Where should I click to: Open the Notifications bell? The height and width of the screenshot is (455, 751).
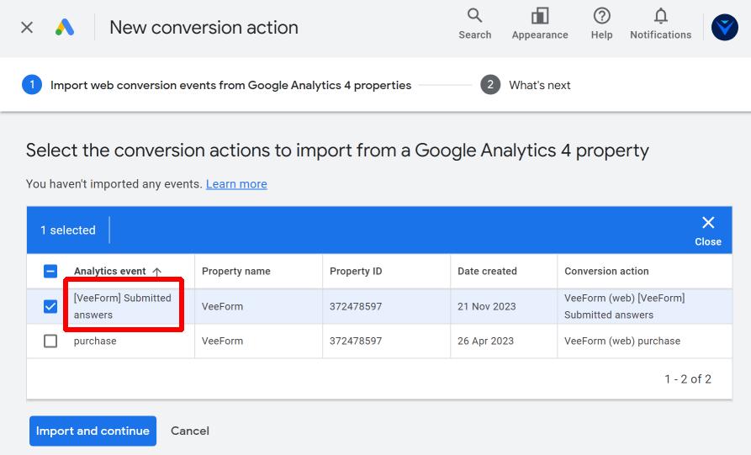pyautogui.click(x=660, y=24)
